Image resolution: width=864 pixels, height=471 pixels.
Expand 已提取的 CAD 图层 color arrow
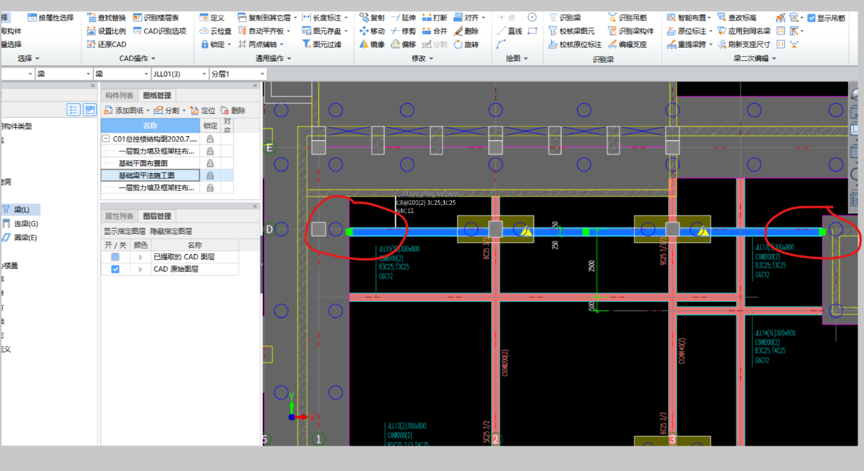(140, 257)
